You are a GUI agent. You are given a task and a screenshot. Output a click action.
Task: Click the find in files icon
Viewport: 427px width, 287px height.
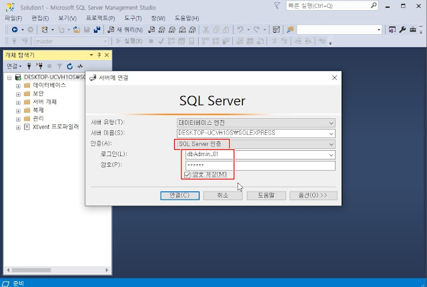coord(290,29)
